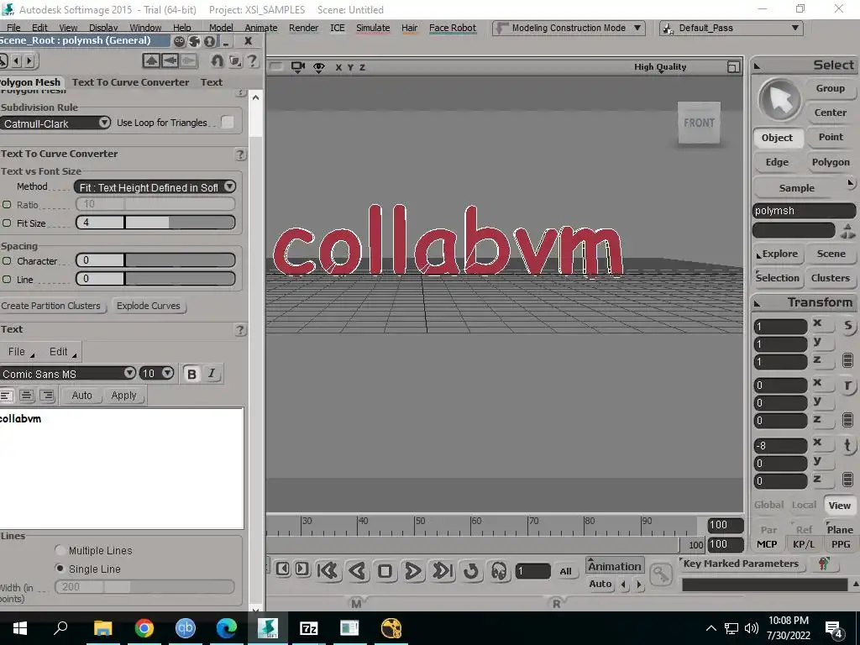860x645 pixels.
Task: Click the align text center icon
Action: [26, 396]
